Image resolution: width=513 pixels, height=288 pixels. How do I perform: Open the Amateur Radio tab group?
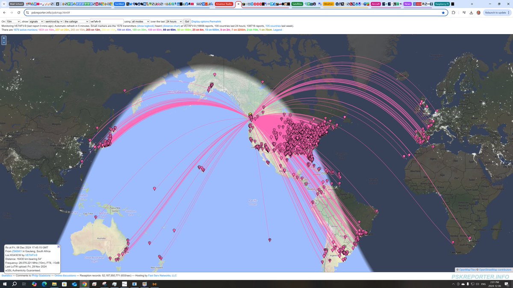click(224, 4)
